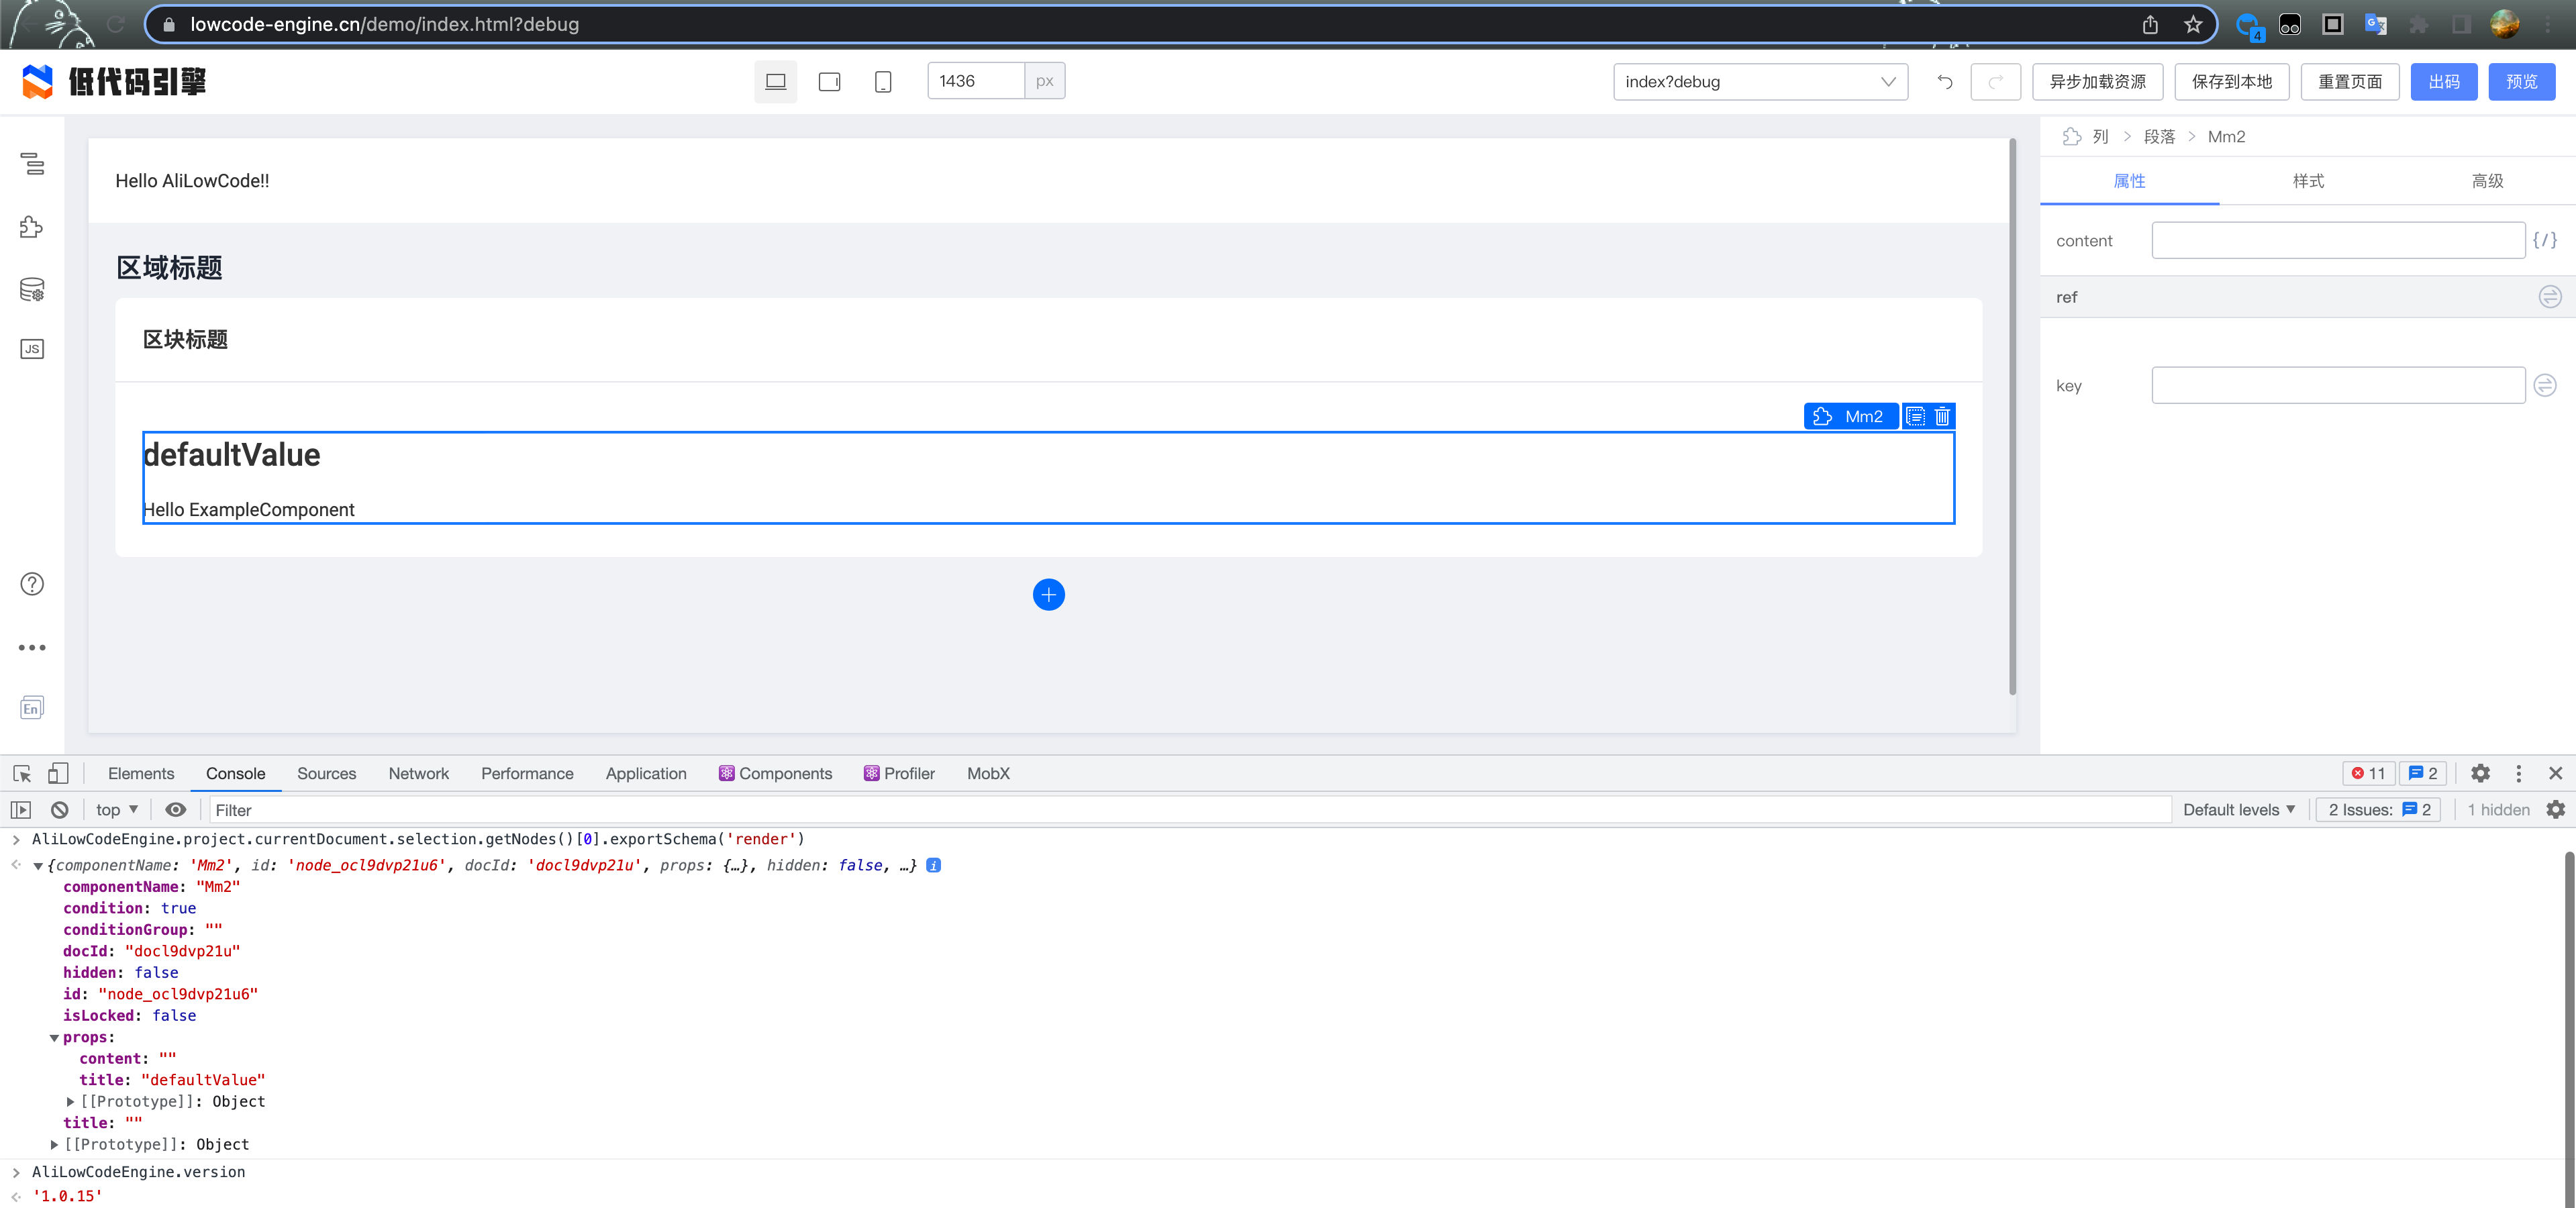Click the 预览 preview button
The image size is (2576, 1208).
2521,82
